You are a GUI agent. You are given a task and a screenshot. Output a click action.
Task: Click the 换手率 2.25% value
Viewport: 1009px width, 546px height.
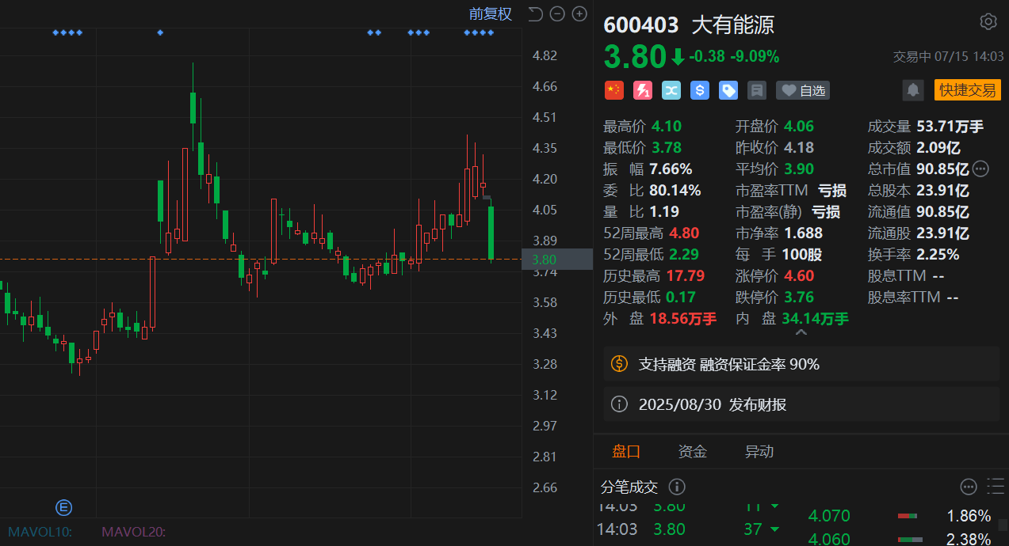click(x=938, y=254)
